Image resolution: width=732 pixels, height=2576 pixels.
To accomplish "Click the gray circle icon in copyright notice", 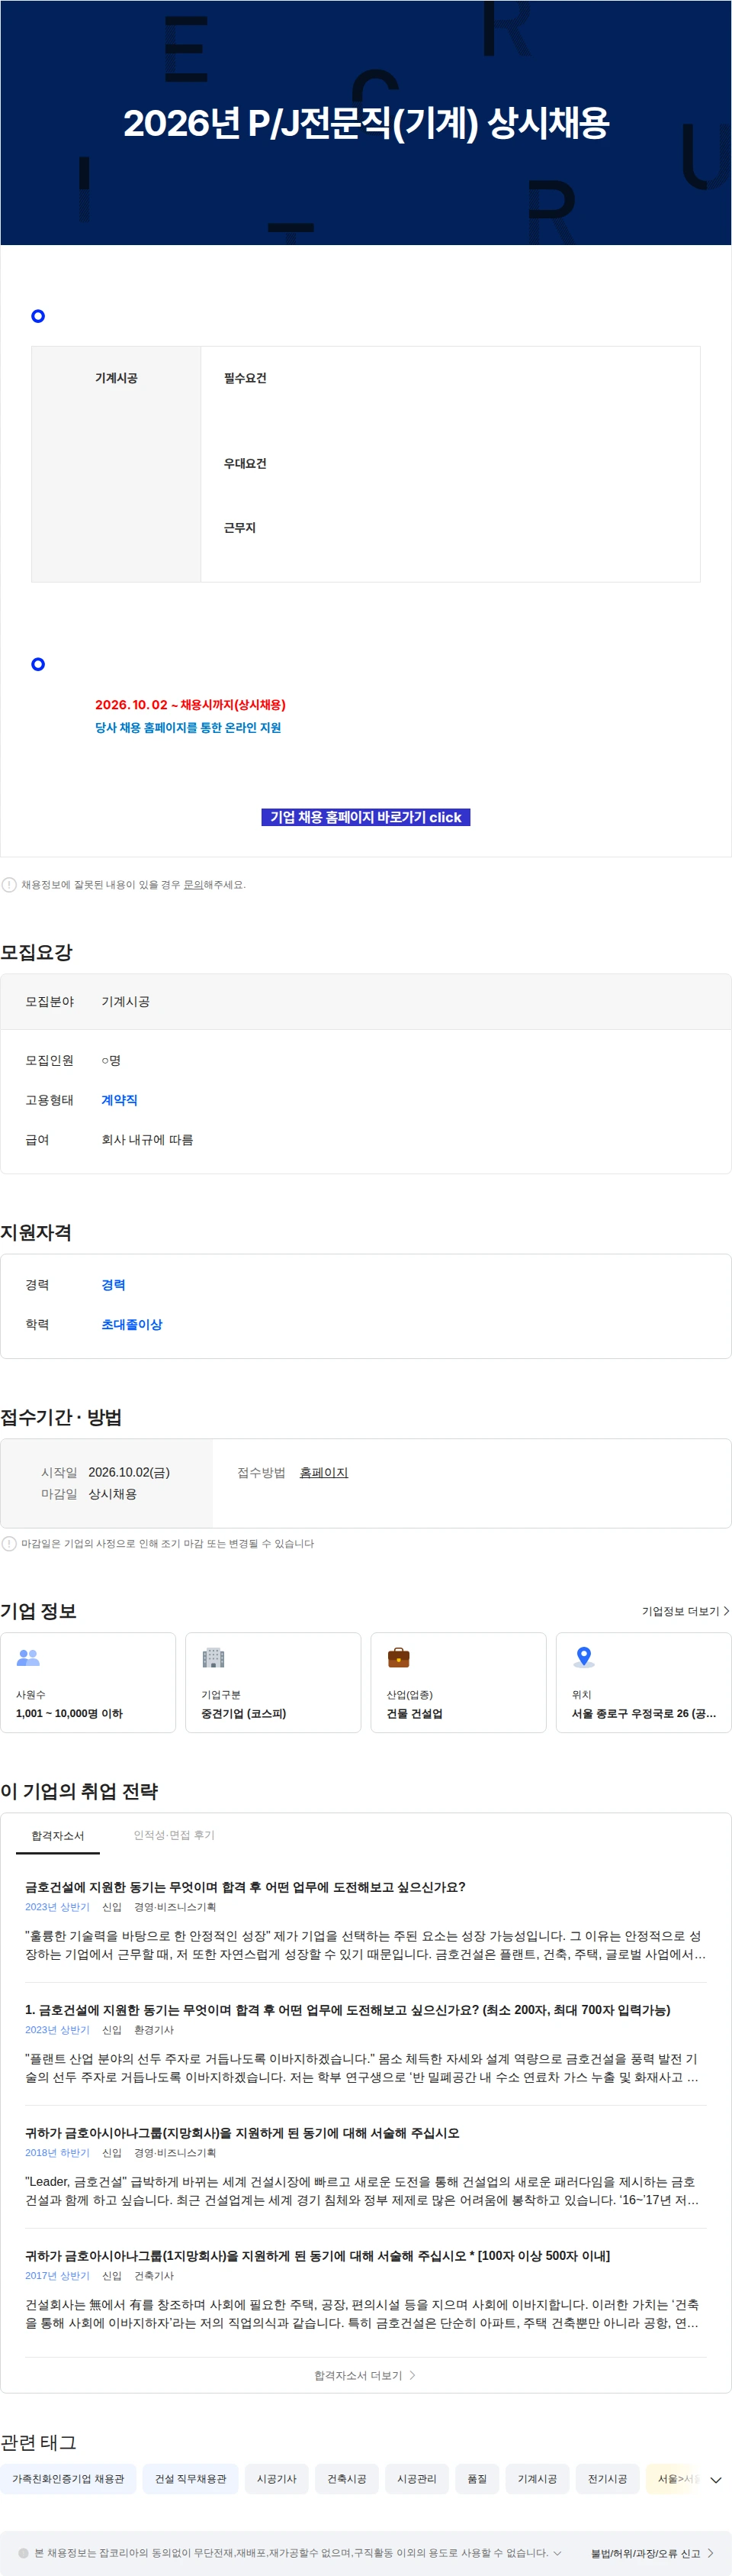I will [23, 2552].
